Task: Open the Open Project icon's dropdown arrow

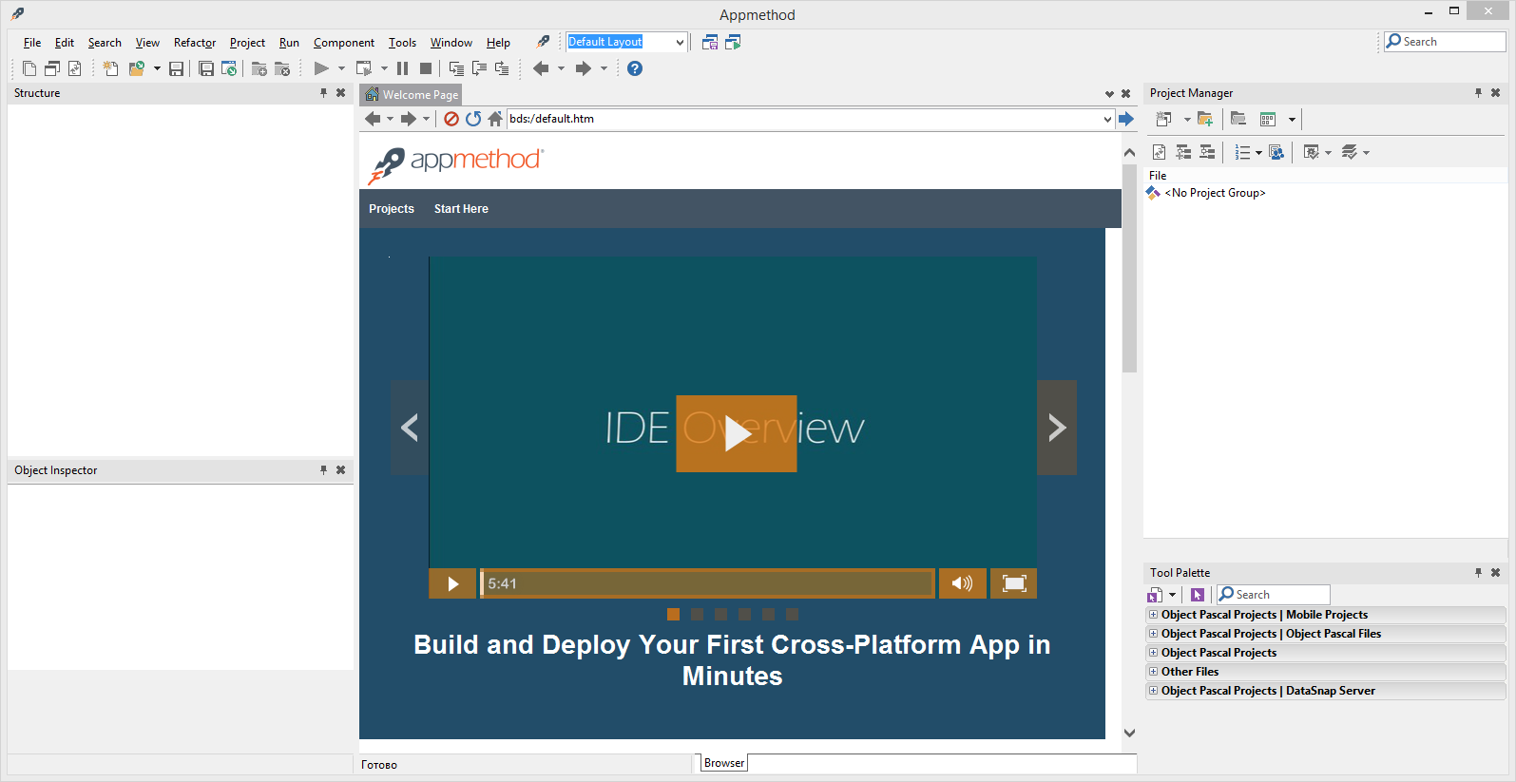Action: pyautogui.click(x=157, y=68)
